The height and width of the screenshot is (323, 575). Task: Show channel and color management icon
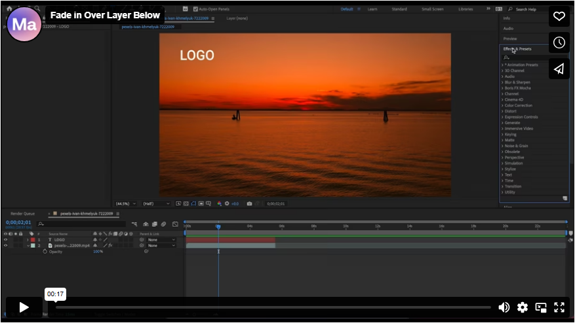[x=219, y=204]
